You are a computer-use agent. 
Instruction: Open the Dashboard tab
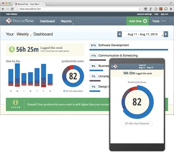click(x=47, y=21)
